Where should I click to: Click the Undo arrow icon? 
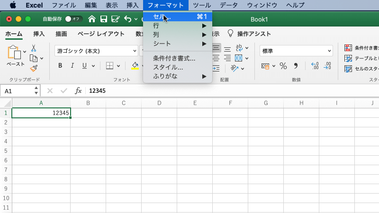(127, 19)
